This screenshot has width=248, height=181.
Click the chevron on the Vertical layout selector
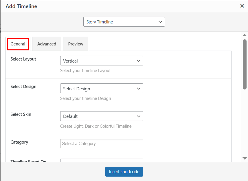click(139, 61)
